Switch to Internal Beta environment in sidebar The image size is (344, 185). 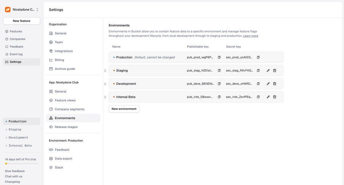pos(21,146)
